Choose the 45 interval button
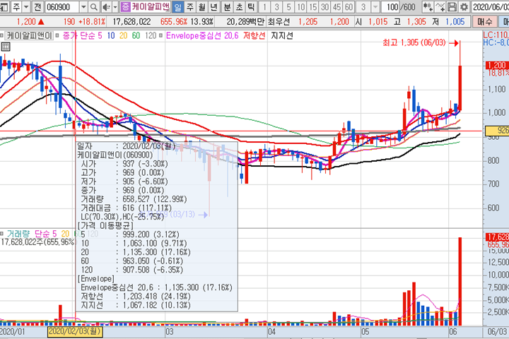Image resolution: width=509 pixels, height=339 pixels. [x=337, y=6]
